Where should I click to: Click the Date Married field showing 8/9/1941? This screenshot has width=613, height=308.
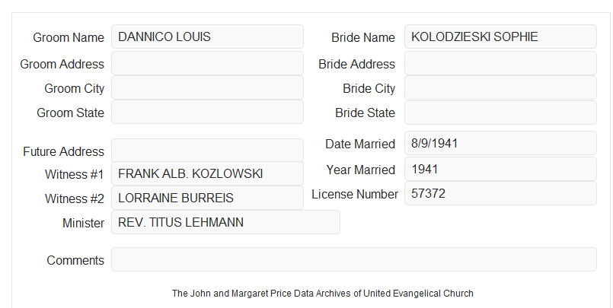tap(500, 143)
